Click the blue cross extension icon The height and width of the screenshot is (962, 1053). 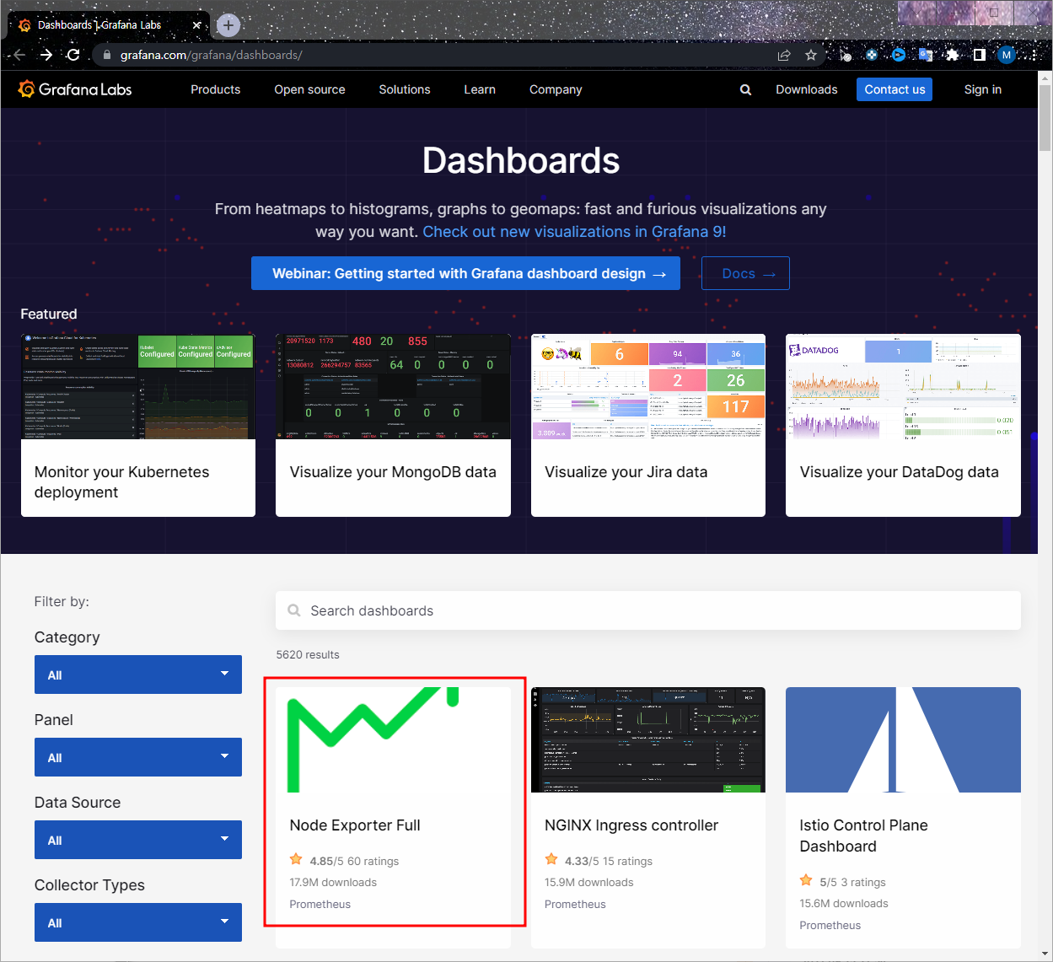click(872, 55)
